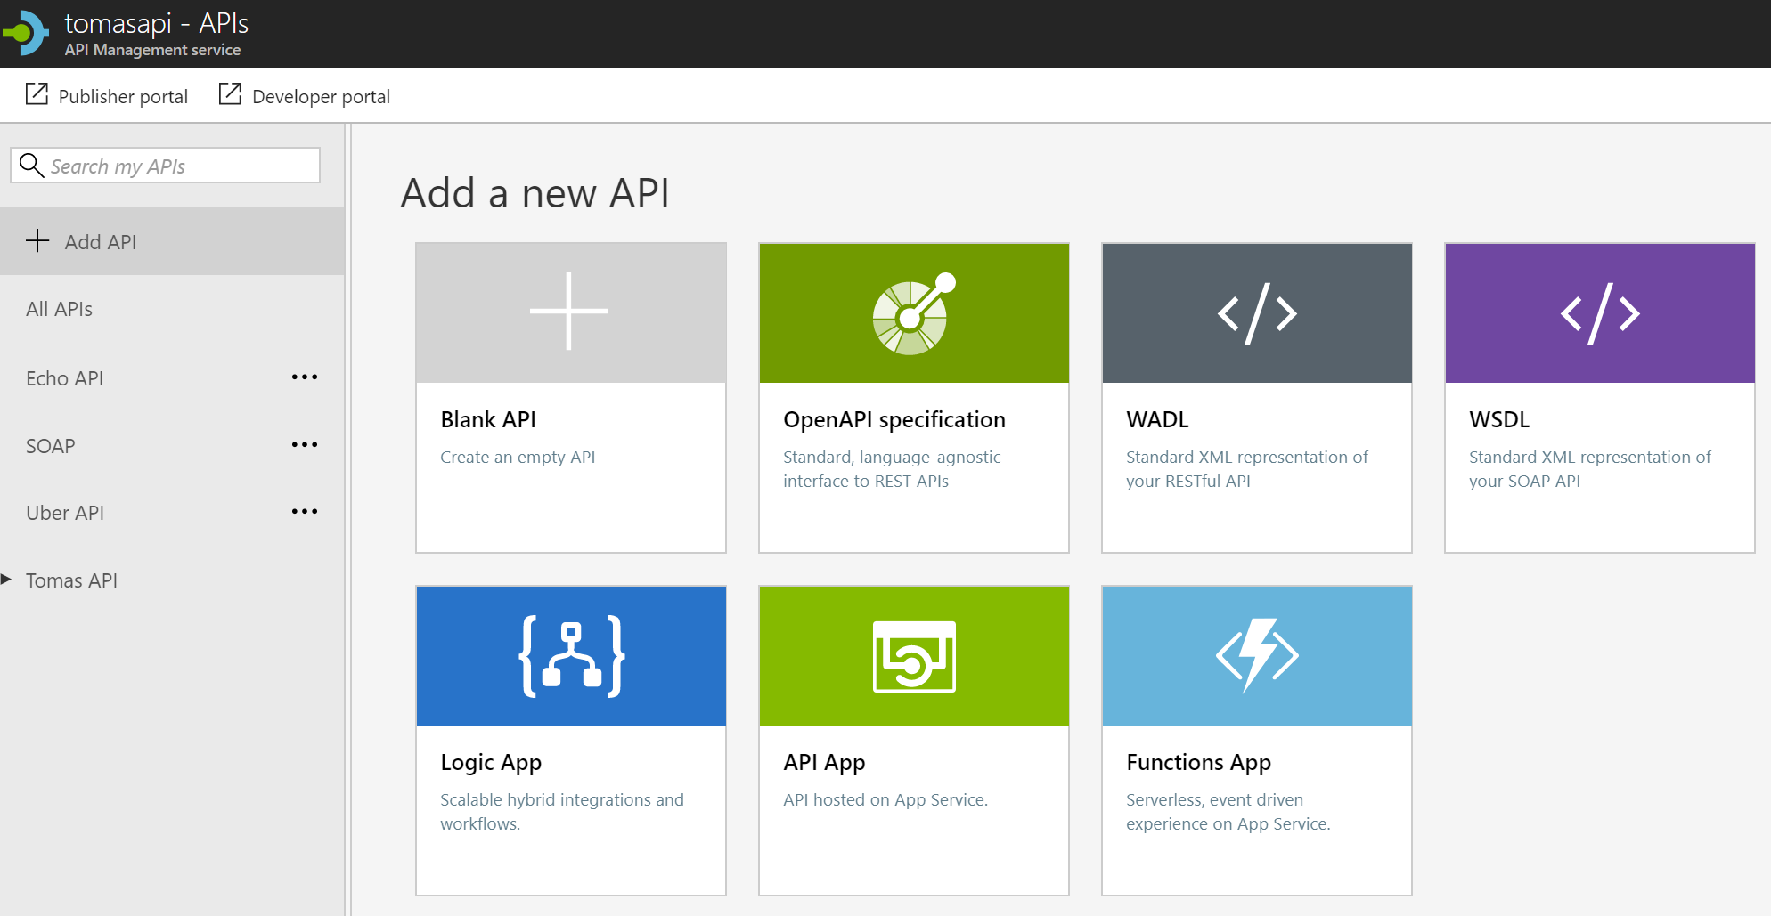This screenshot has width=1771, height=916.
Task: Click 'Create an empty API' description
Action: pos(518,458)
